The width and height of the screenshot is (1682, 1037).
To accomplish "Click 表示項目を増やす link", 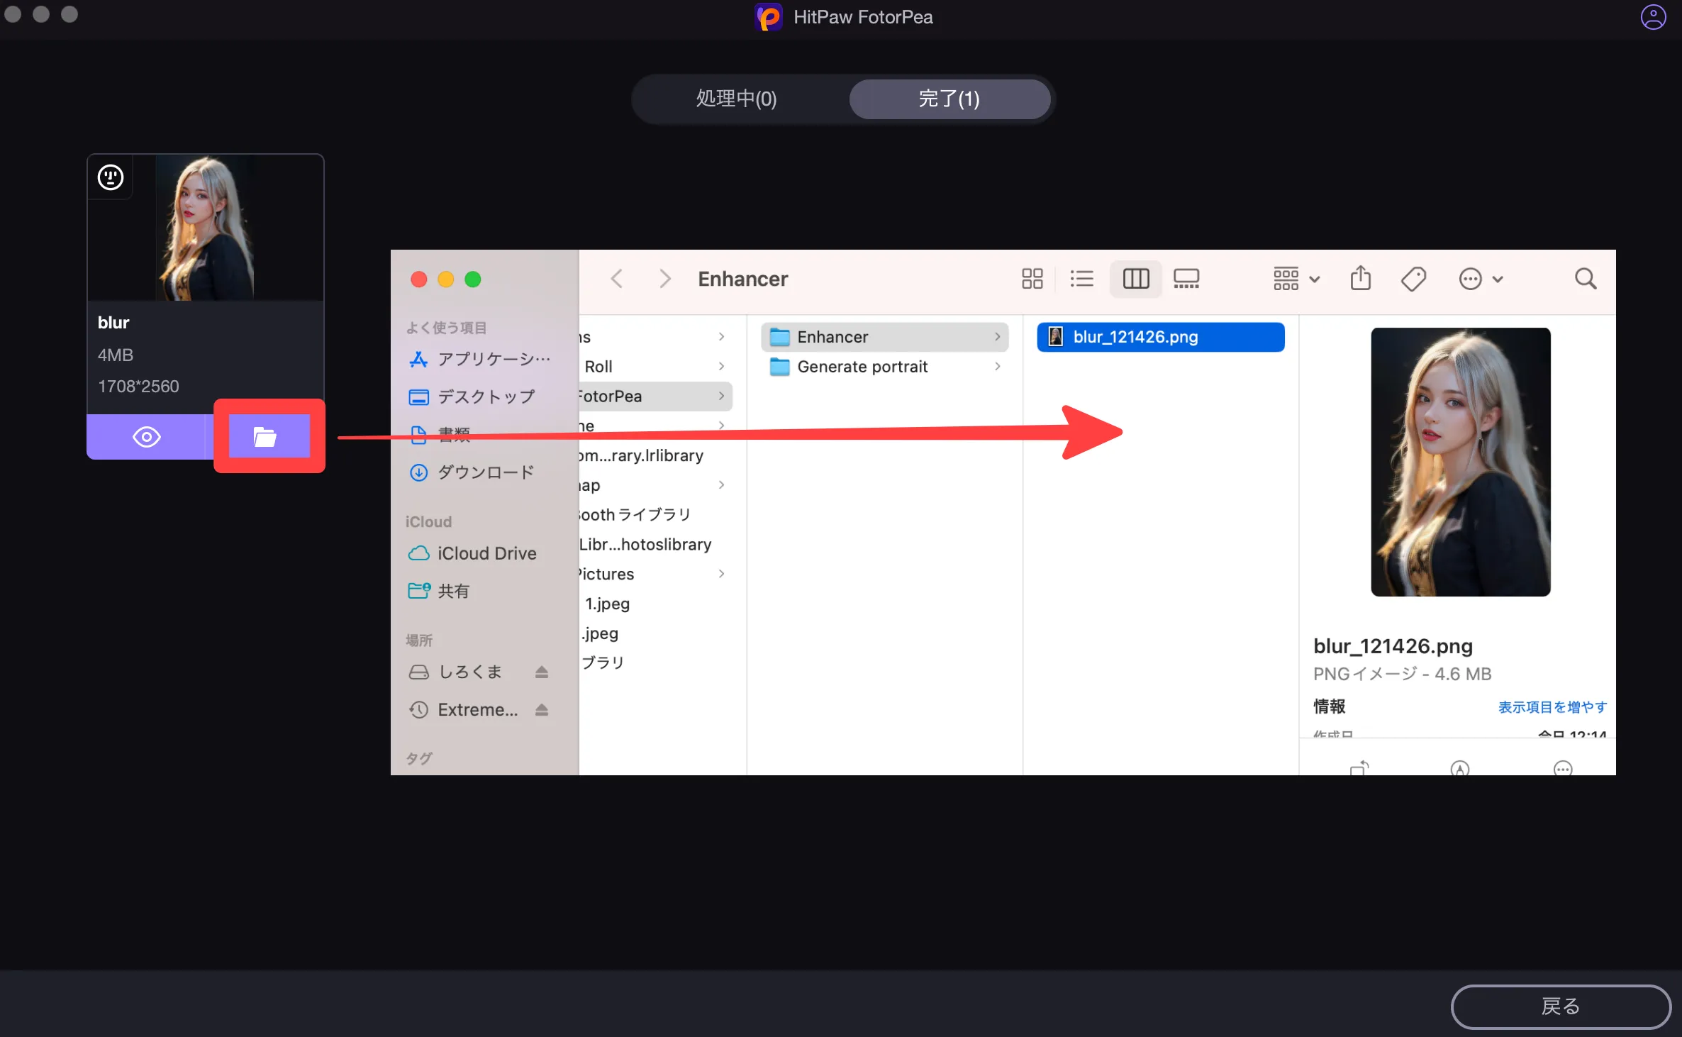I will 1552,707.
